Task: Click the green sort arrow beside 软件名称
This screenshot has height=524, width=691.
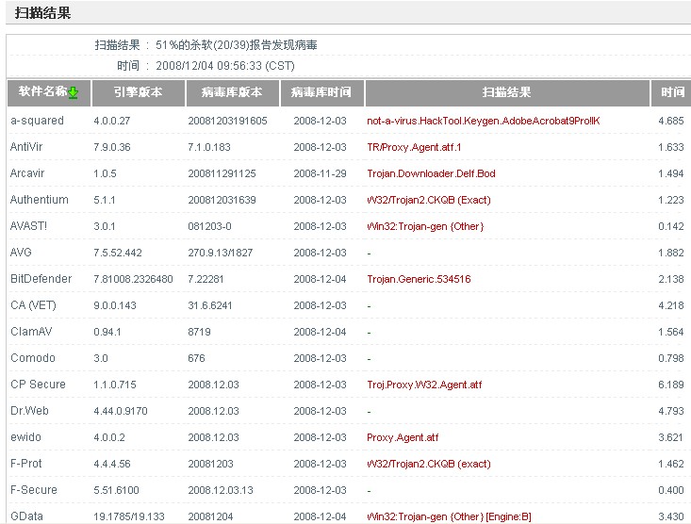Action: (74, 92)
